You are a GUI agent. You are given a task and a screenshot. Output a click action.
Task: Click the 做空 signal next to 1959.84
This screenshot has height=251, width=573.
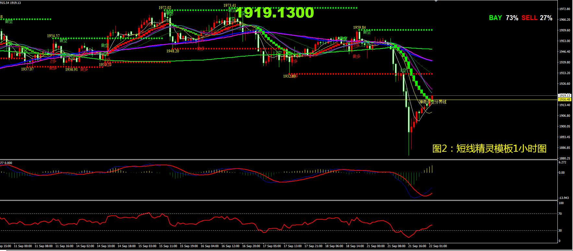pos(367,32)
